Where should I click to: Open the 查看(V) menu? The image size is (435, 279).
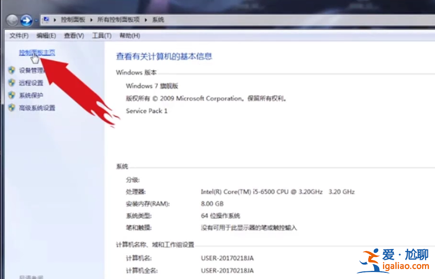coord(72,35)
